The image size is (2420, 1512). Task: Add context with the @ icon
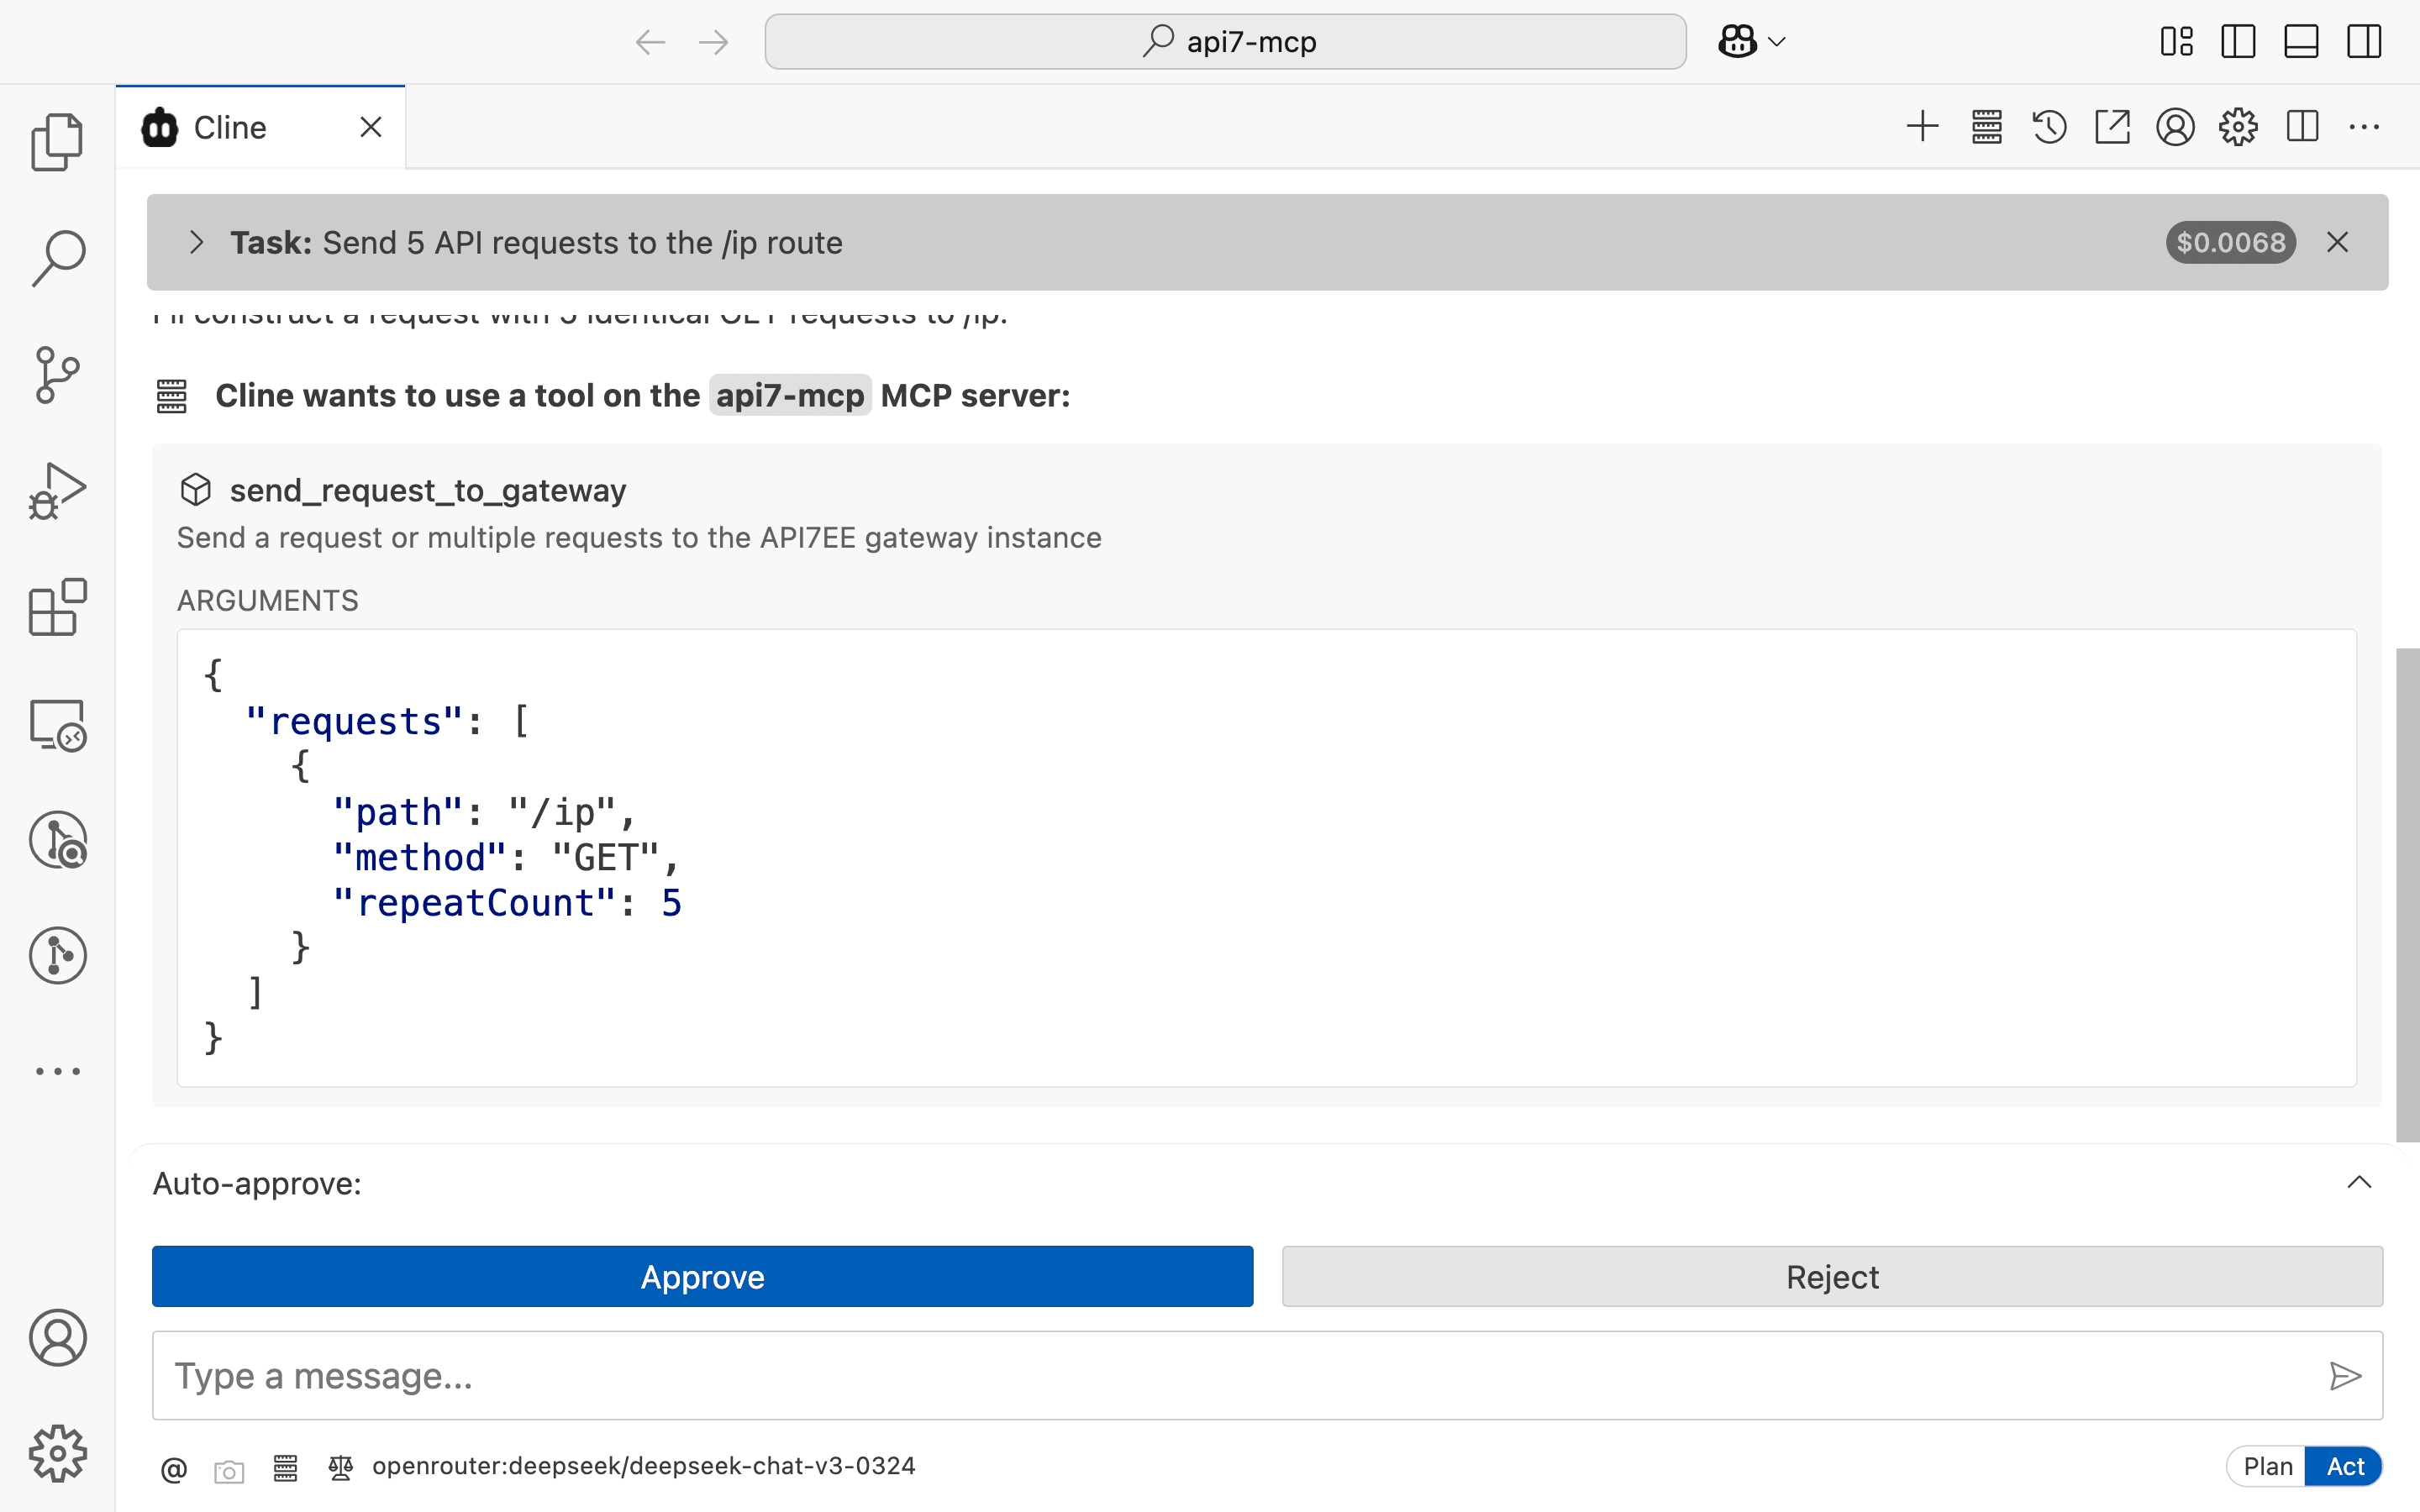173,1469
